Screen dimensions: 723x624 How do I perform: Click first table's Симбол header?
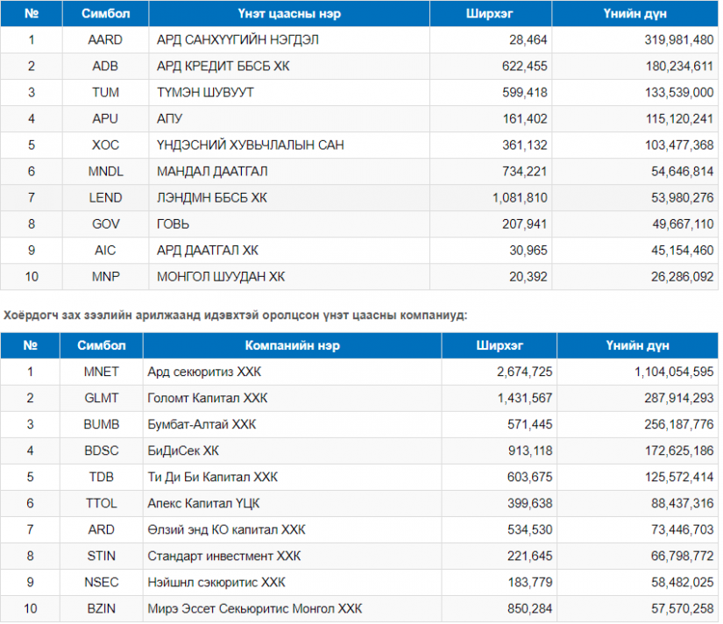tap(105, 13)
